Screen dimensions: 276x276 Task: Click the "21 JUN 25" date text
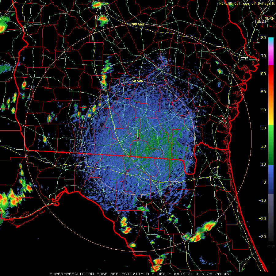click(200, 274)
